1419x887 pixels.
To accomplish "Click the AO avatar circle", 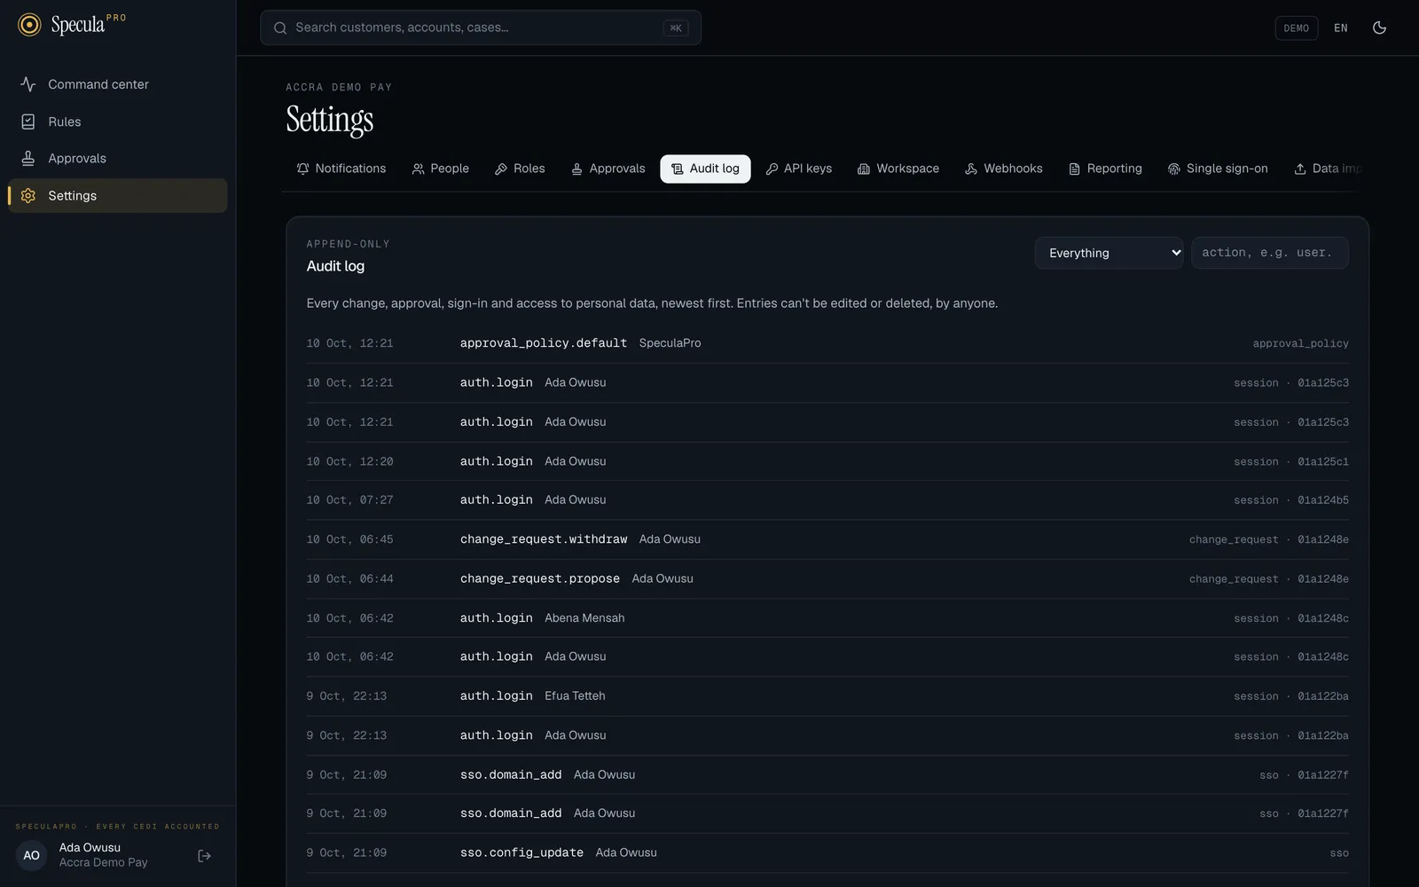I will 31,856.
